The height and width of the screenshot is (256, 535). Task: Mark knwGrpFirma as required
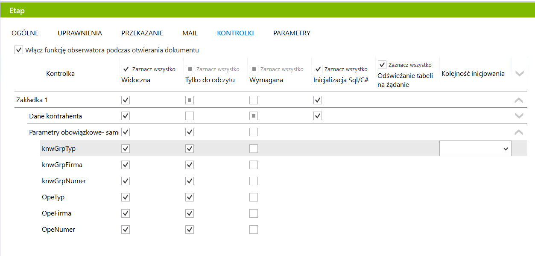[x=254, y=165]
